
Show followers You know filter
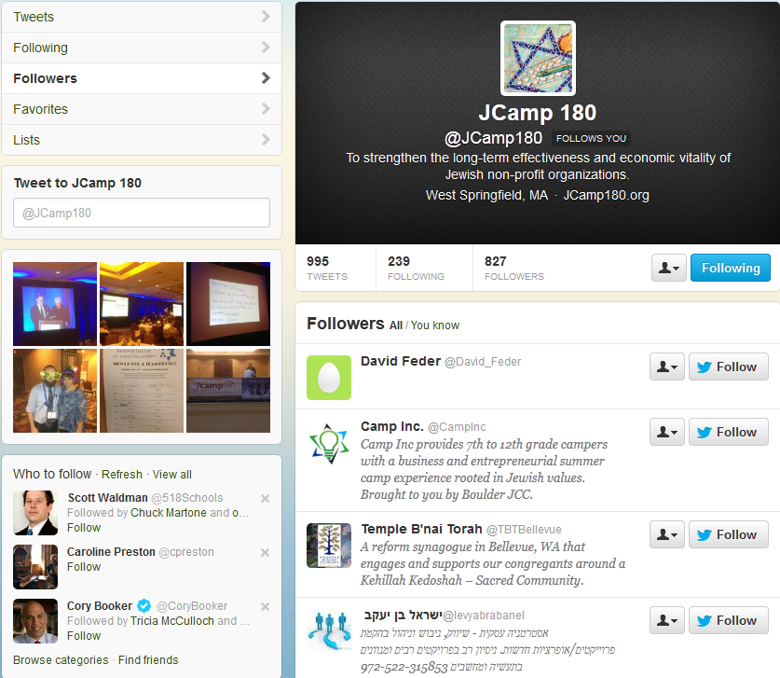[435, 325]
